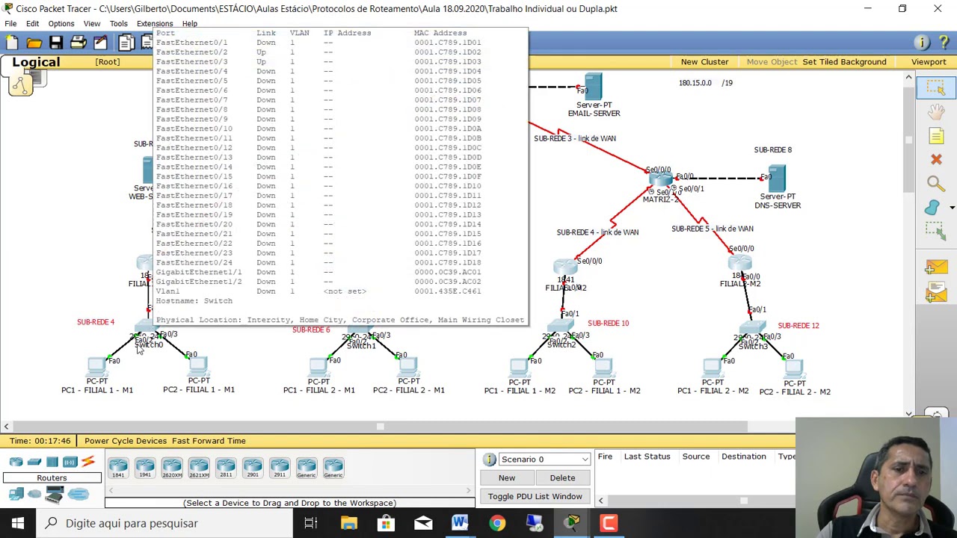Save the project with floppy disk icon
Screen dimensions: 957x538
point(56,43)
